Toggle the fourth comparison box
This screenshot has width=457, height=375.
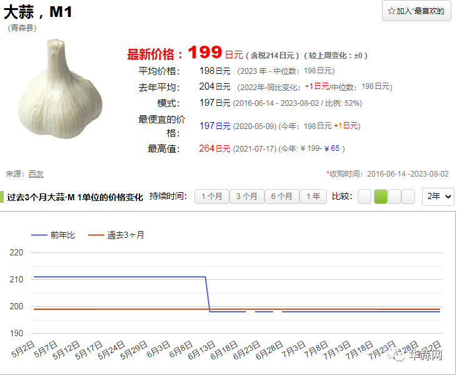click(408, 197)
